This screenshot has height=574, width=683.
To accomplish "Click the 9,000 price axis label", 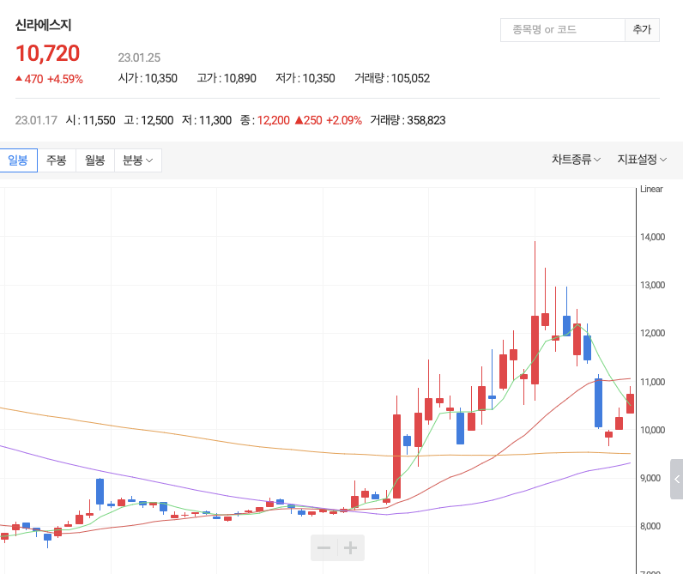I will click(652, 478).
